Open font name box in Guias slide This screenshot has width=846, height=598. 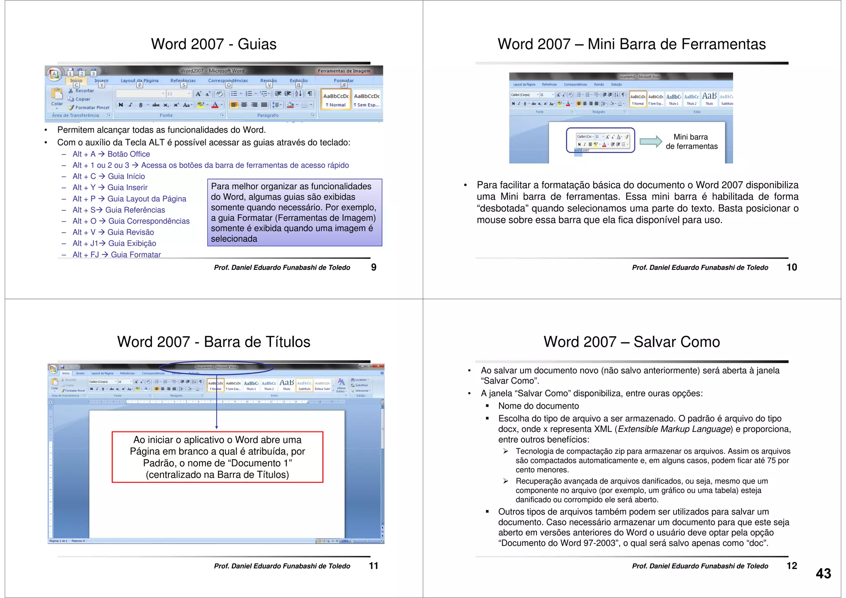point(140,94)
